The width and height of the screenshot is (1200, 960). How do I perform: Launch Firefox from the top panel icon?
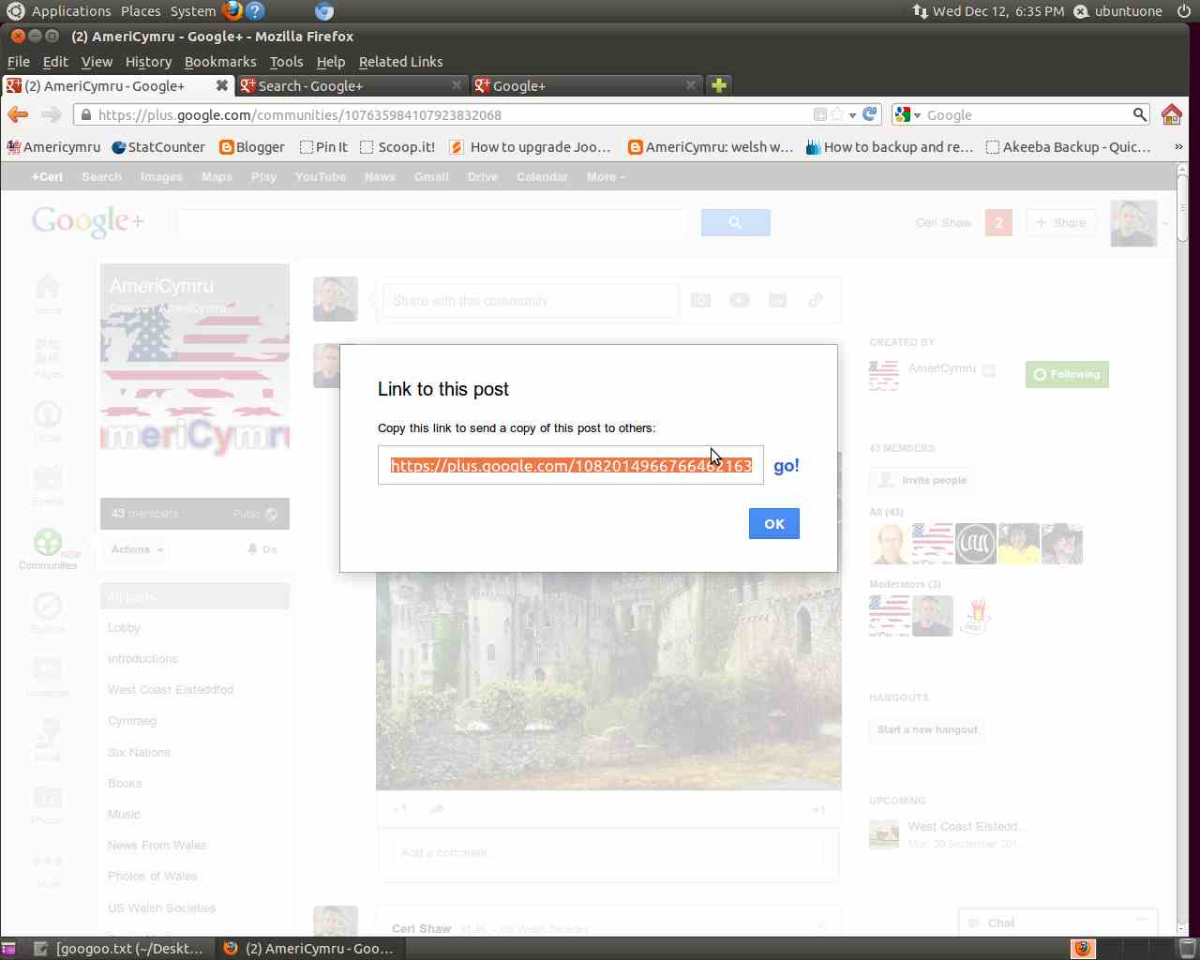point(232,11)
